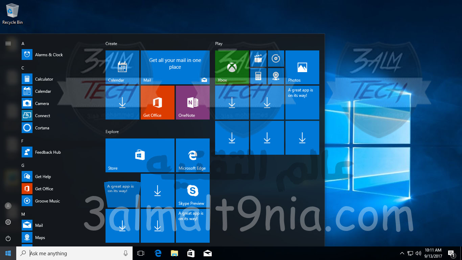Open the Store tile in Explore
The width and height of the screenshot is (462, 260).
[x=140, y=155]
